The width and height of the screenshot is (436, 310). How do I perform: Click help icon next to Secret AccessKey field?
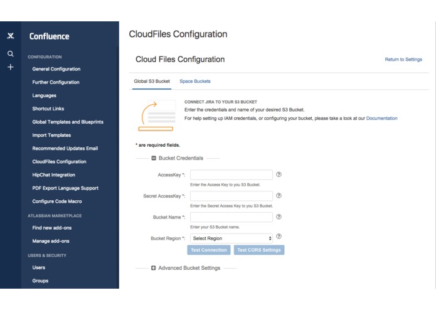pyautogui.click(x=279, y=195)
